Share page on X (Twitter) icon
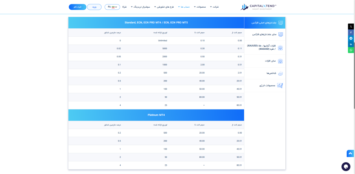The image size is (355, 174). pos(351,26)
